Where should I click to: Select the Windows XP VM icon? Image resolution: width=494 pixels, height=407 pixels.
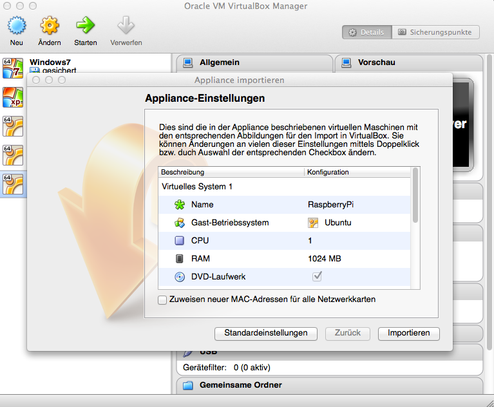pyautogui.click(x=13, y=97)
